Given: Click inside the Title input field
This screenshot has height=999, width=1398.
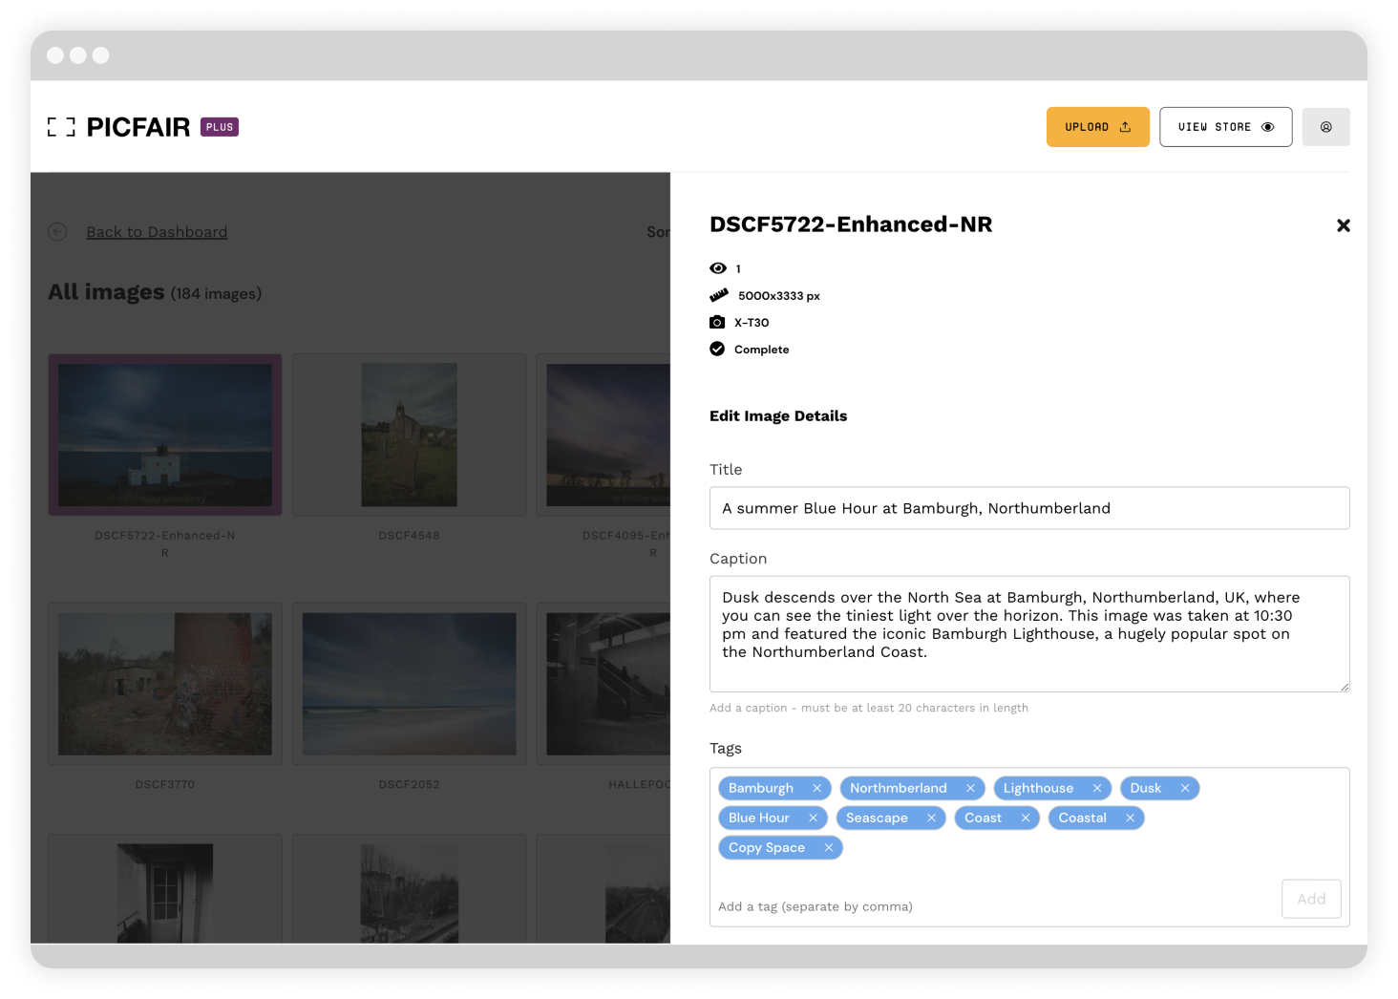Looking at the screenshot, I should click(1029, 507).
